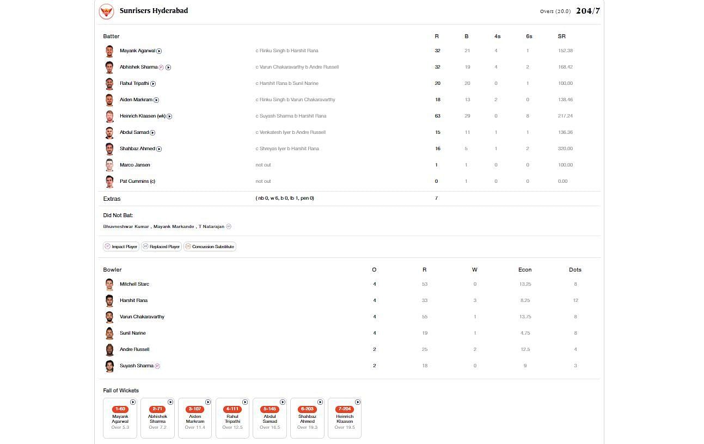Click the Overs (20.0) label
This screenshot has height=444, width=704.
(x=555, y=11)
